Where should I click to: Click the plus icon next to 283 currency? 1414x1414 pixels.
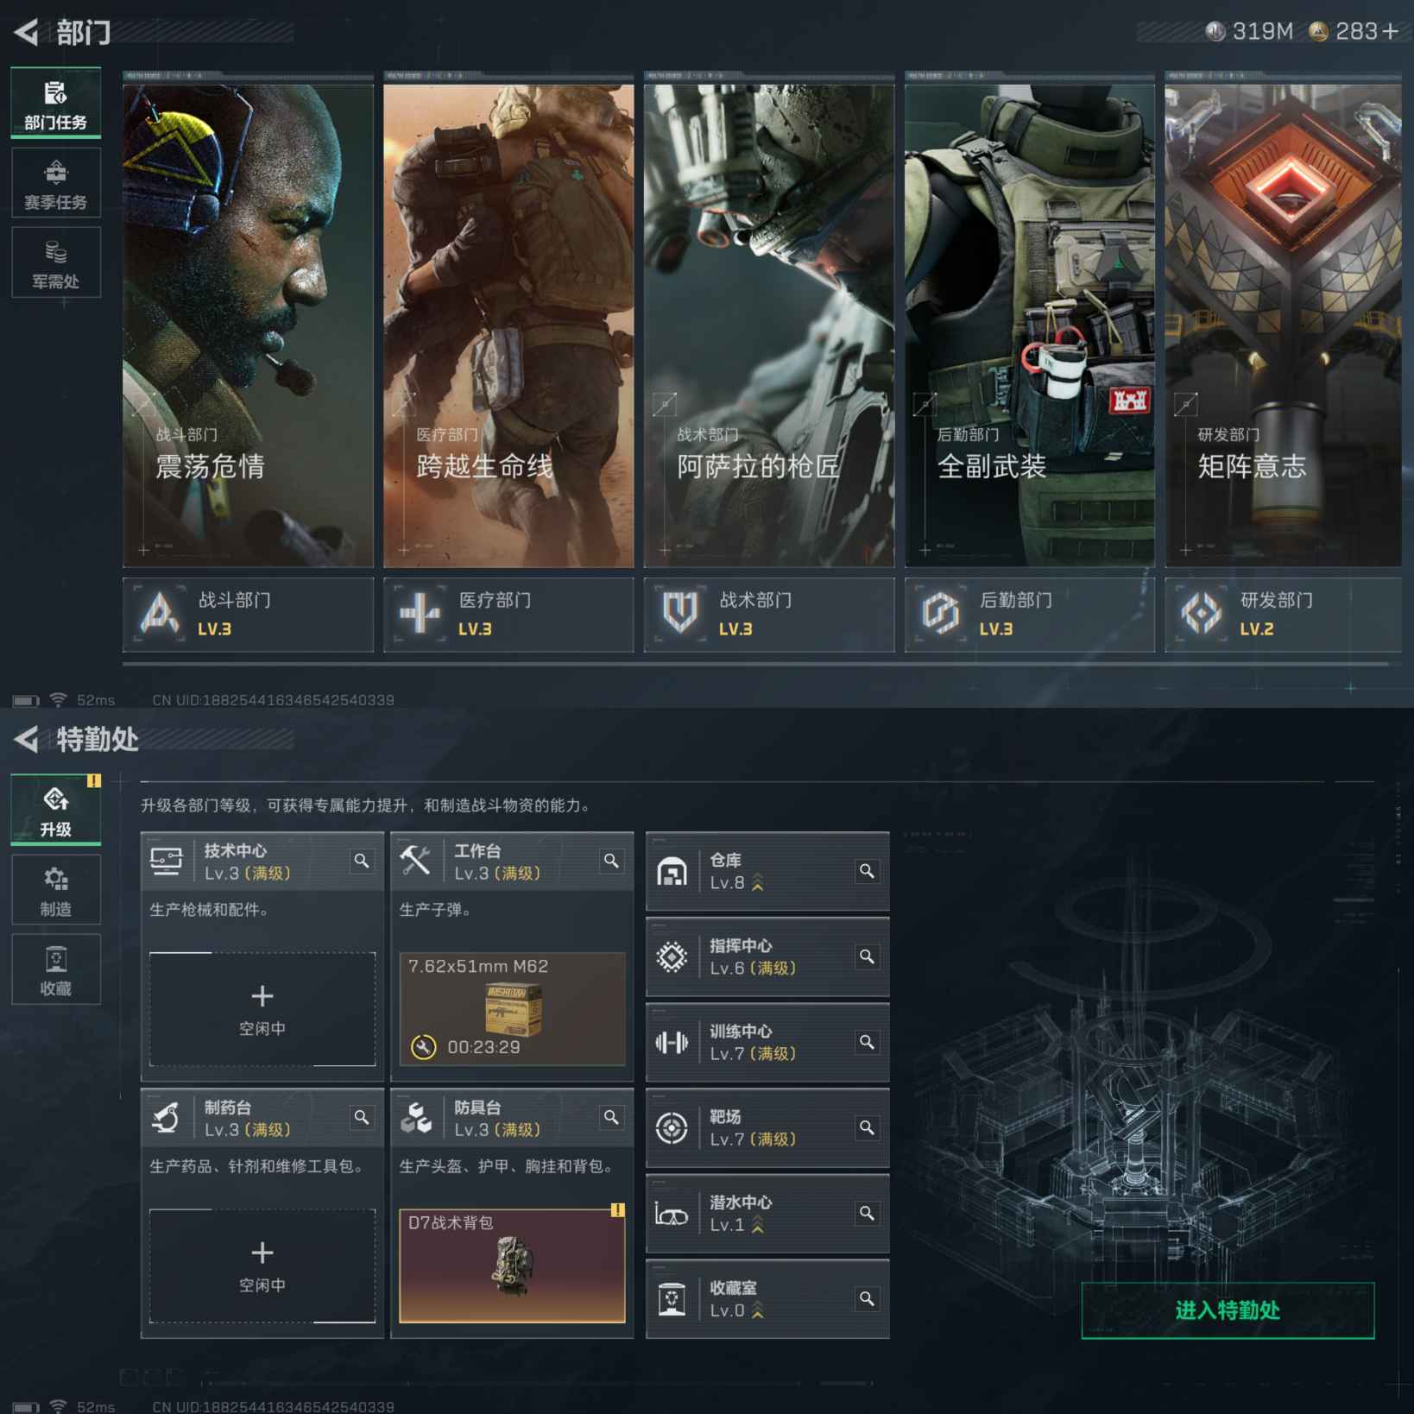pos(1390,32)
